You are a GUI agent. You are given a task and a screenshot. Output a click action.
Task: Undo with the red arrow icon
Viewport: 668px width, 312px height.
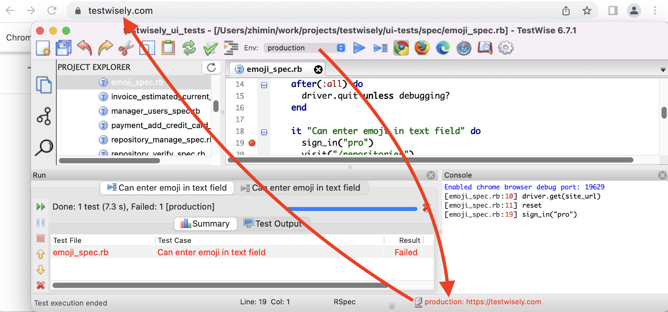(x=84, y=48)
